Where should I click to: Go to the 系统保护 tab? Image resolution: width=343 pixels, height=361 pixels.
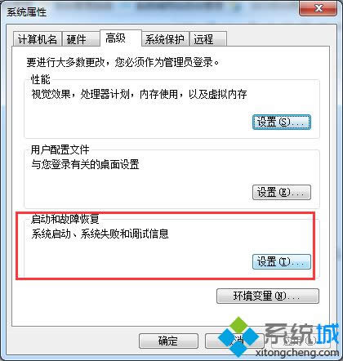tap(165, 39)
